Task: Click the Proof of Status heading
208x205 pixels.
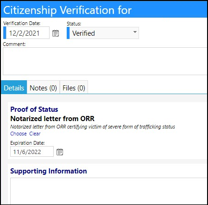Action: click(x=34, y=109)
